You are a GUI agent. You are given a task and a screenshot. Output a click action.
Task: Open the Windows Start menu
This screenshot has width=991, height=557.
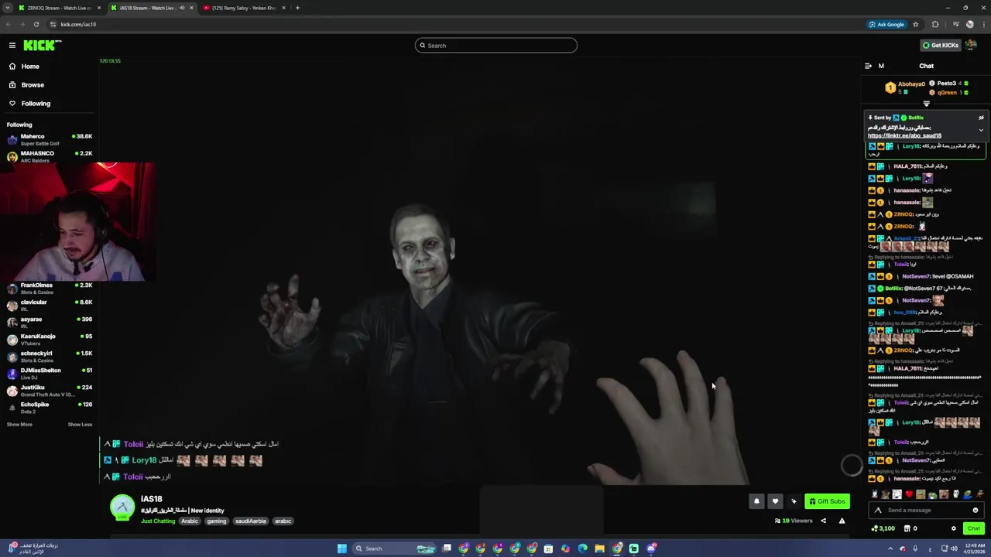pyautogui.click(x=341, y=548)
